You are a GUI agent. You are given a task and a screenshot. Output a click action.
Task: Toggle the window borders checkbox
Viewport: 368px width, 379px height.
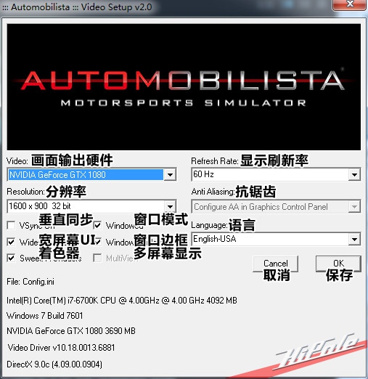click(x=97, y=242)
